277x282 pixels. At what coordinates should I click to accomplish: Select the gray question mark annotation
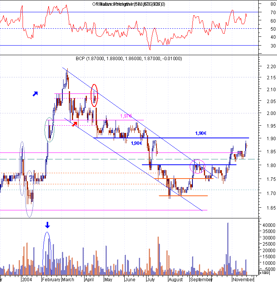click(x=31, y=178)
